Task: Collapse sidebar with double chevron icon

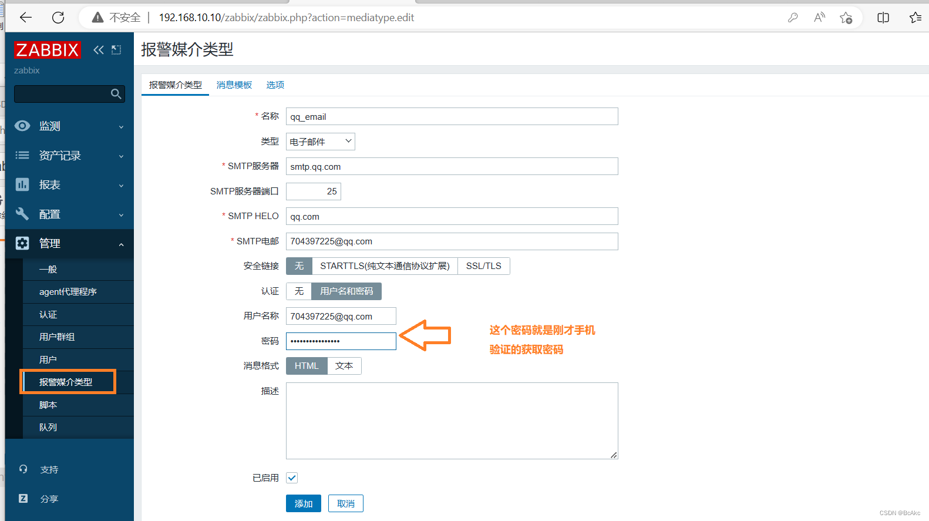Action: point(99,50)
